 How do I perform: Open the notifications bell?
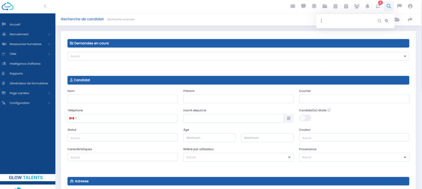[367, 6]
